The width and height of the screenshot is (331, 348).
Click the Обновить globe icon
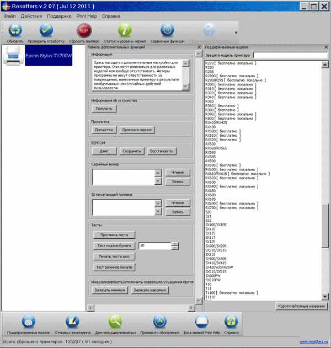pyautogui.click(x=15, y=30)
